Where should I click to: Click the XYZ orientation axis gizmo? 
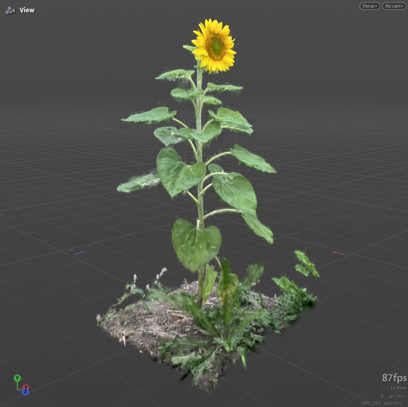pyautogui.click(x=21, y=385)
